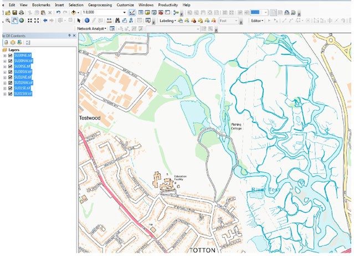354x256 pixels.
Task: Click the Save map document icon
Action: 14,12
